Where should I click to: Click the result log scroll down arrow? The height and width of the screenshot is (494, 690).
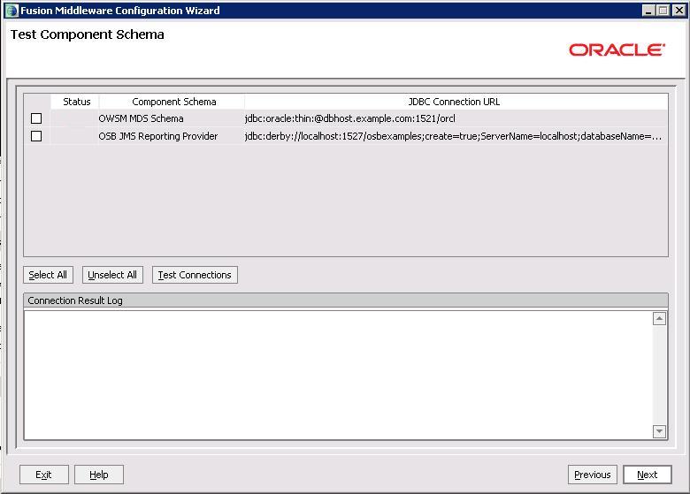click(x=659, y=431)
